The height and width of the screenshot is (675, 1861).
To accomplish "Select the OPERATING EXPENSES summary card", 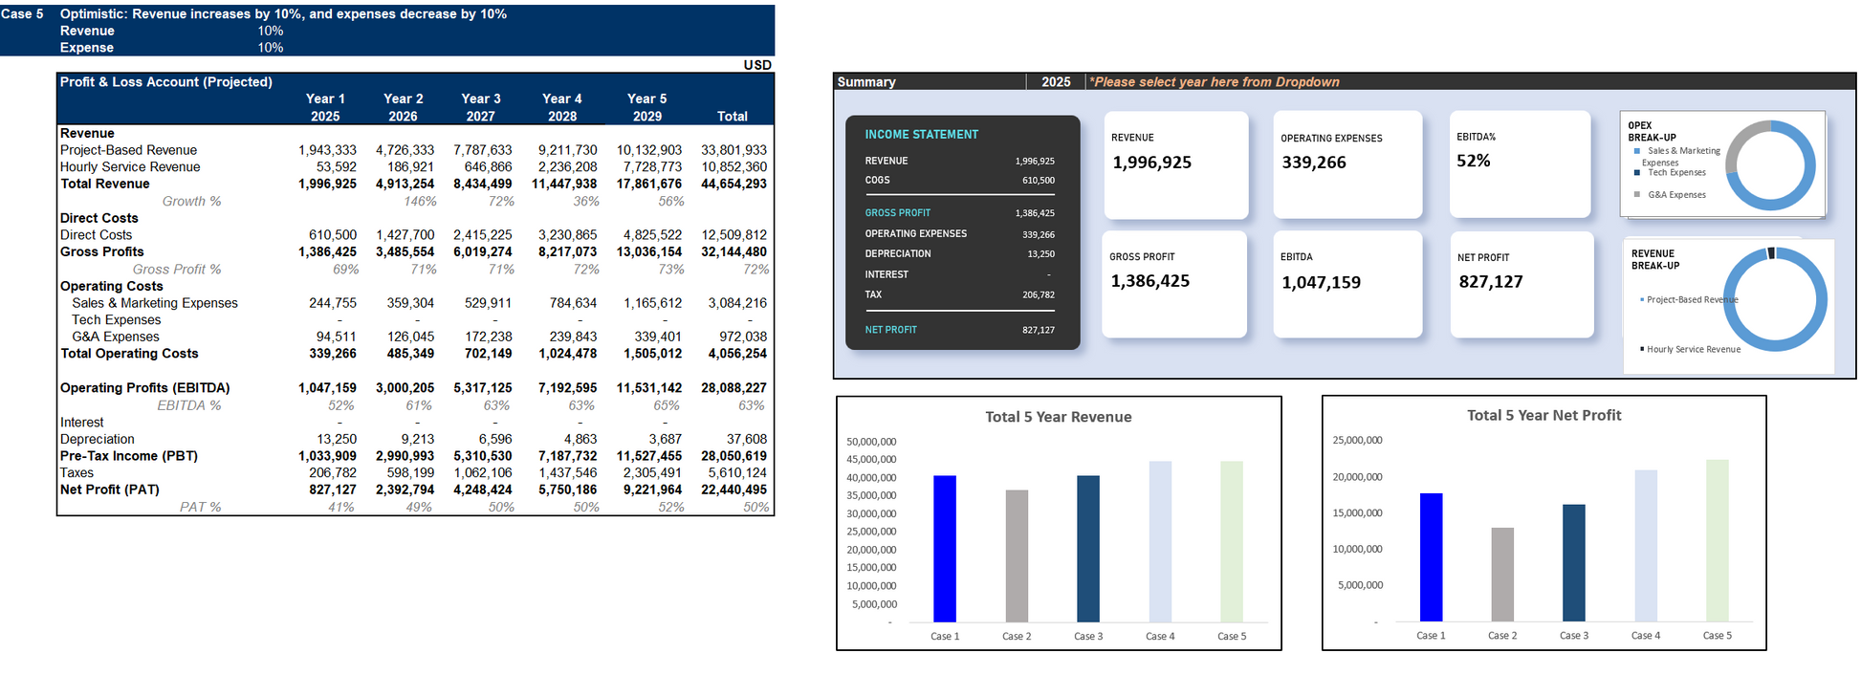I will pyautogui.click(x=1346, y=163).
